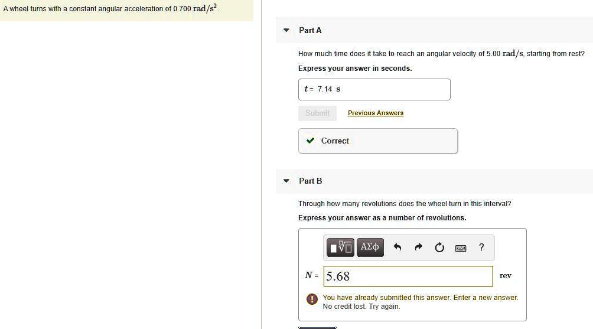Click the orange warning exclamation icon
This screenshot has width=593, height=329.
coord(312,299)
